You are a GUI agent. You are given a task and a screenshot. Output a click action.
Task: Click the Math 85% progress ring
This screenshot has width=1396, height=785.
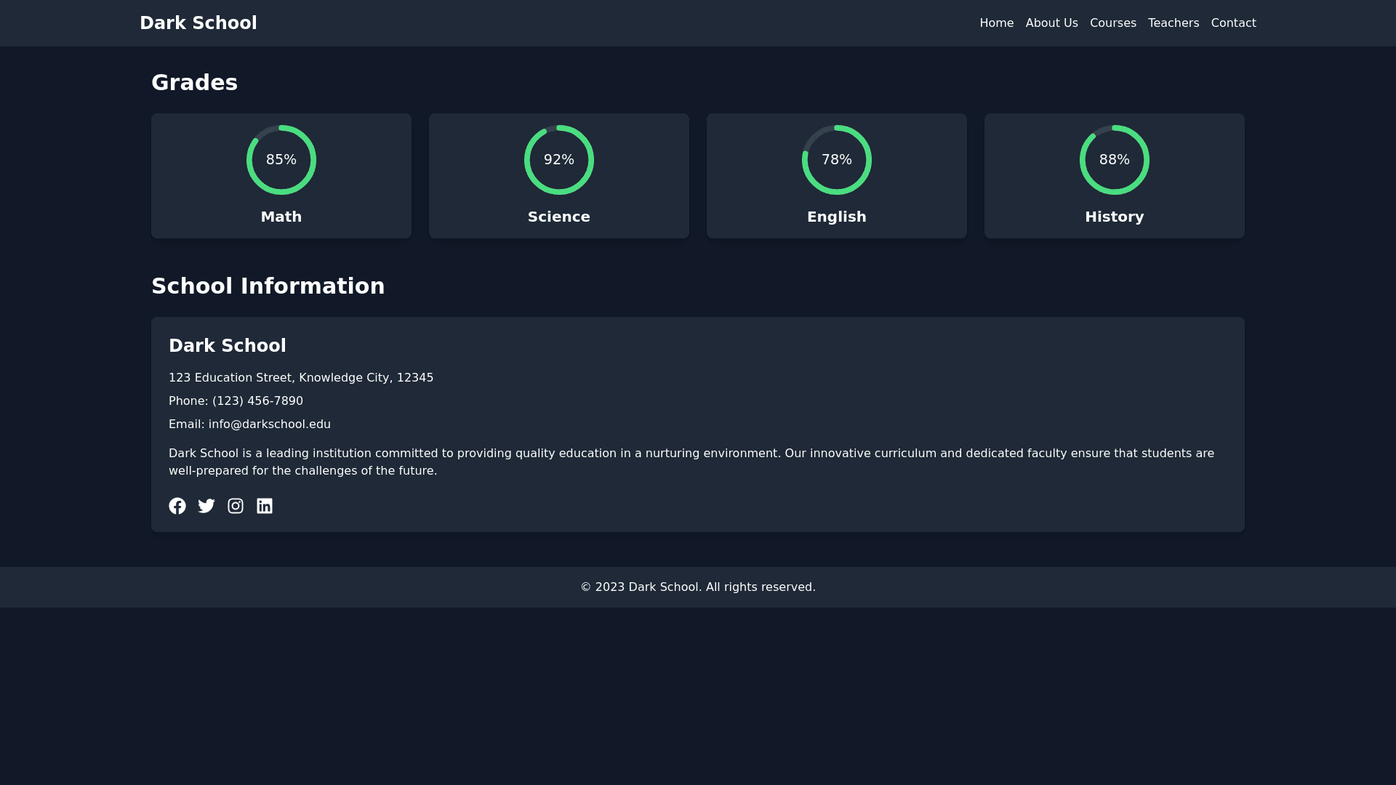281,160
